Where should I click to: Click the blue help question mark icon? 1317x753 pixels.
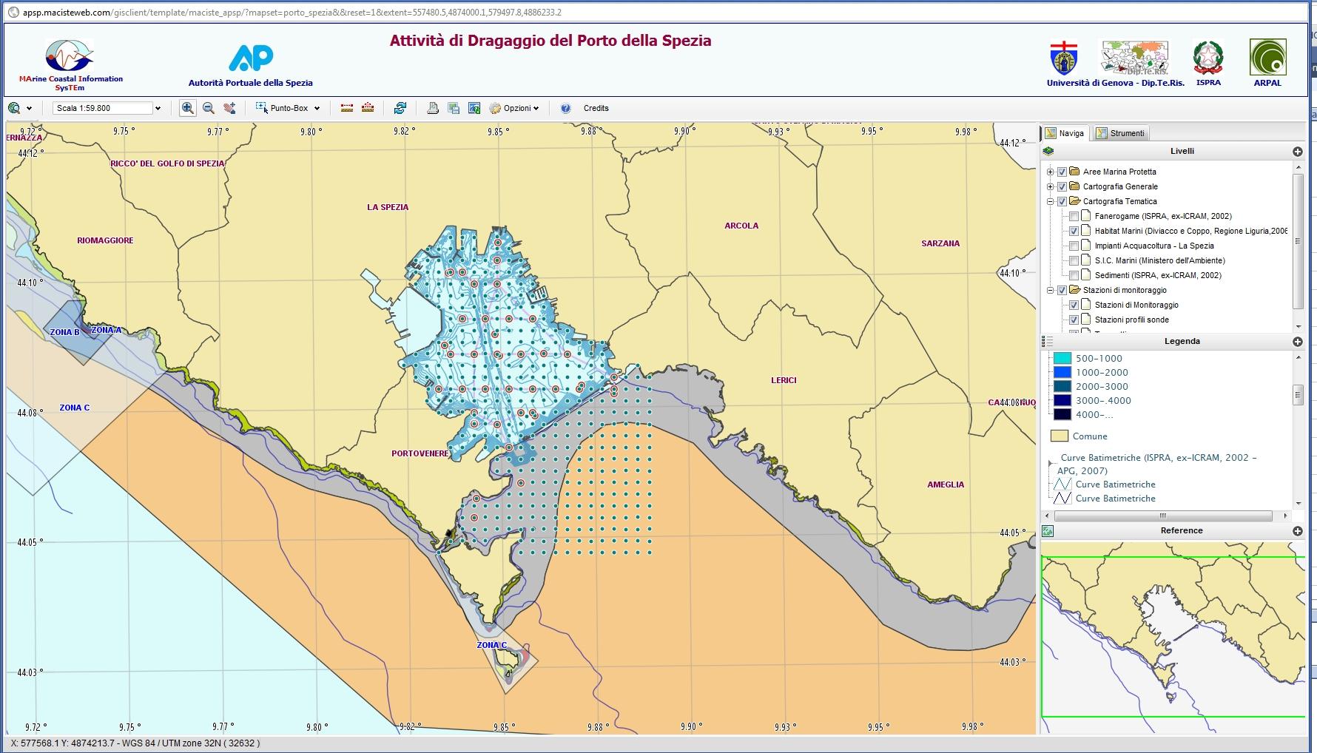tap(566, 108)
